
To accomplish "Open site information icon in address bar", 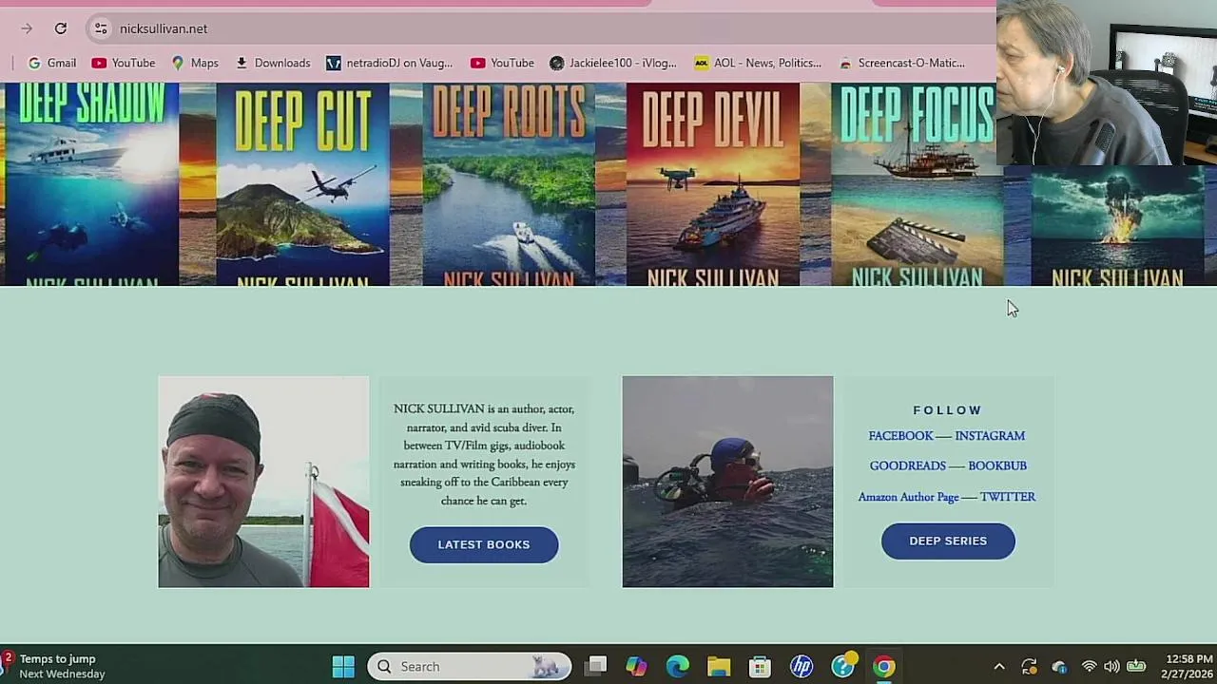I will [x=101, y=28].
